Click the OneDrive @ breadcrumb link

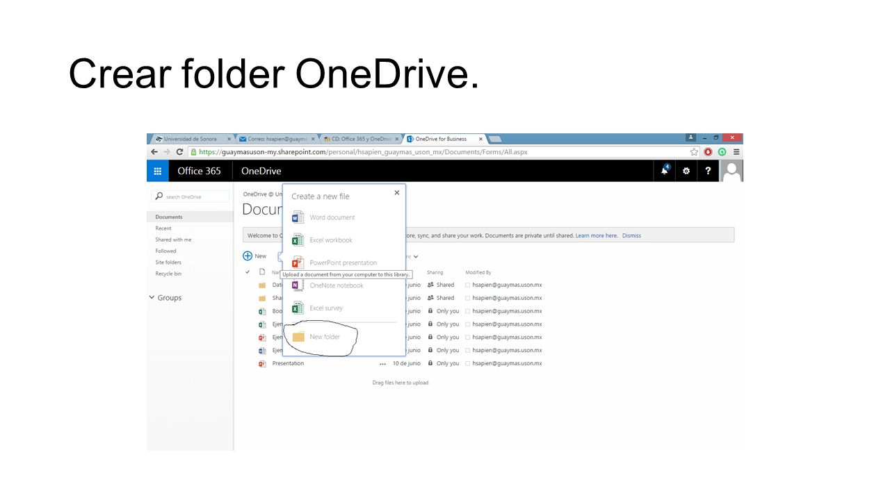coord(262,194)
